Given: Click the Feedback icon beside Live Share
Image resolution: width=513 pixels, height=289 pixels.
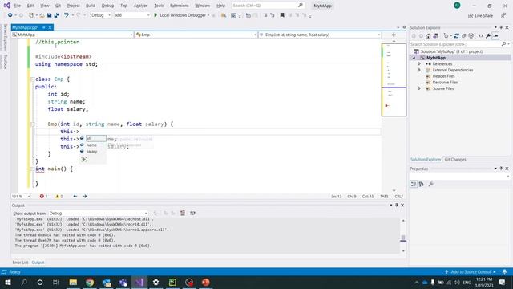Looking at the screenshot, I should [503, 15].
